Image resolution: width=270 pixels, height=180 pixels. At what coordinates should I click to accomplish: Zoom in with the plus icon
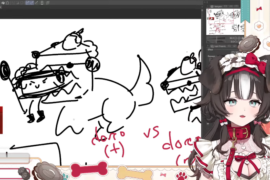tap(239, 38)
